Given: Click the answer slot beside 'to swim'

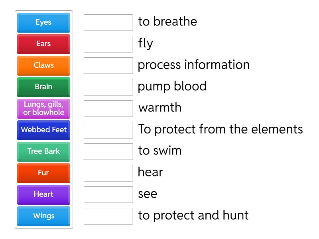Looking at the screenshot, I should (x=108, y=152).
